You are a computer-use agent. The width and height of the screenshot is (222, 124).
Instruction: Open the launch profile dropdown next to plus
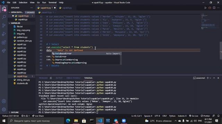coord(210,78)
